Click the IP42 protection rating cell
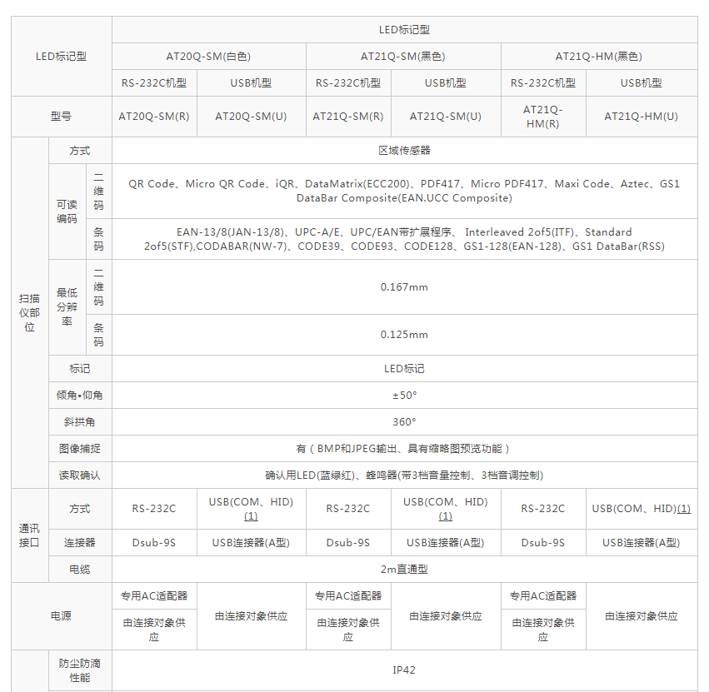The image size is (709, 692). 404,670
